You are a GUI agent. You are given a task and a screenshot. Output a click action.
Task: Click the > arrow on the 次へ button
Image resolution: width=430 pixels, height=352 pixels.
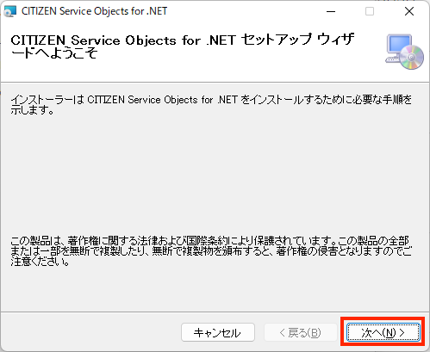tap(402, 333)
